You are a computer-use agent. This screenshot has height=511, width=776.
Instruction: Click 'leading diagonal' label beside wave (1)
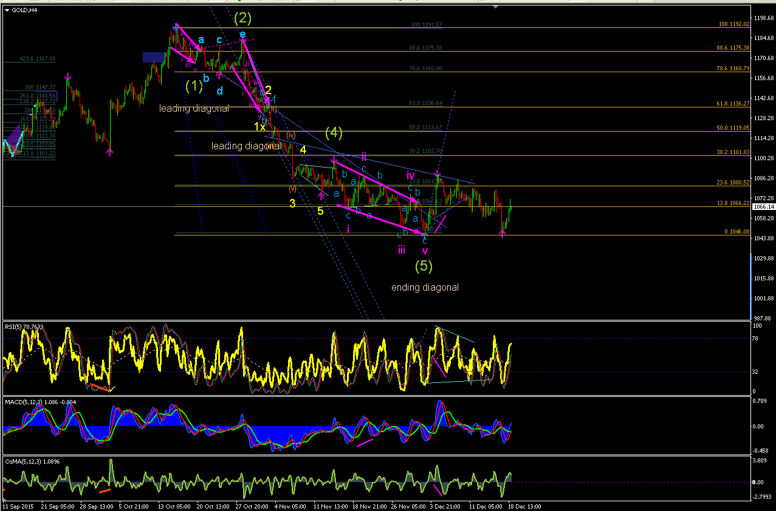point(194,108)
